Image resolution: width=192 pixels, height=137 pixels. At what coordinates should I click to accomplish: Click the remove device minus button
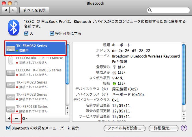click(16, 119)
